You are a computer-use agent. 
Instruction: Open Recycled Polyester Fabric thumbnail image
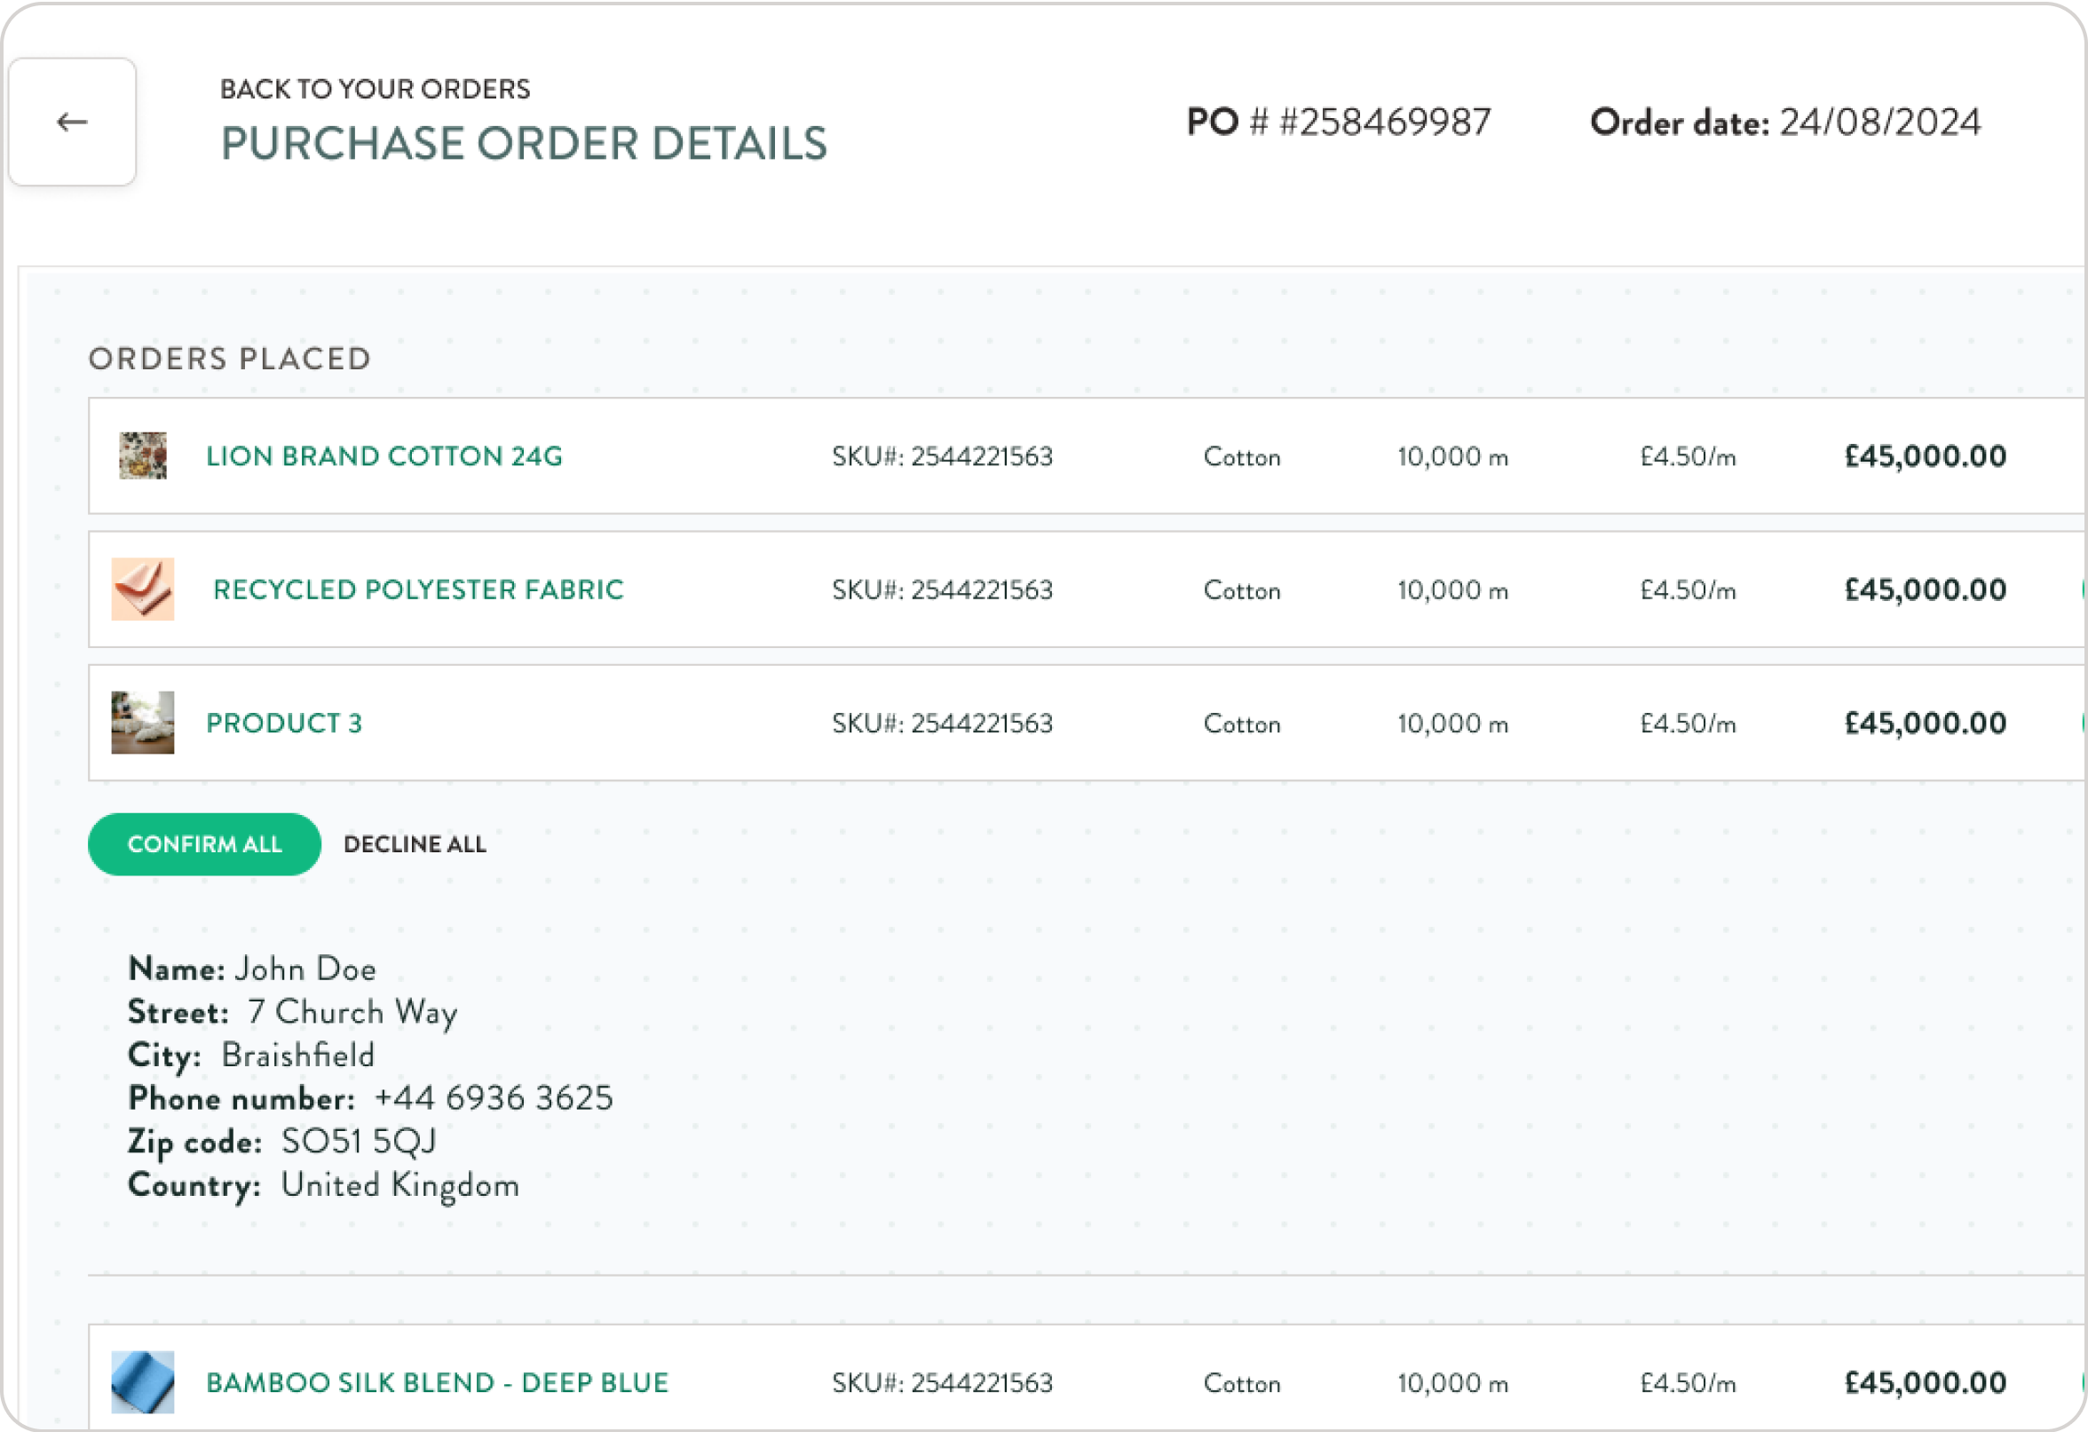tap(143, 589)
